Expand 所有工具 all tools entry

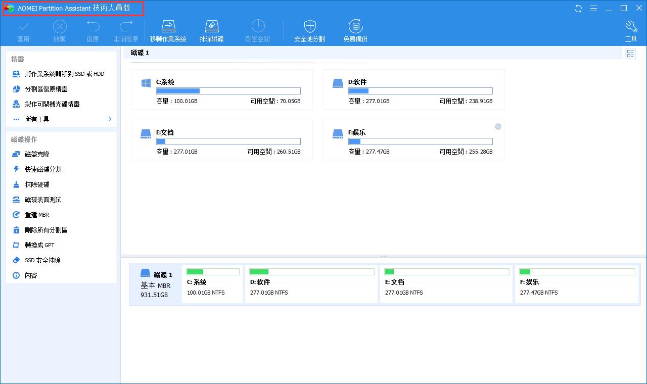[61, 119]
